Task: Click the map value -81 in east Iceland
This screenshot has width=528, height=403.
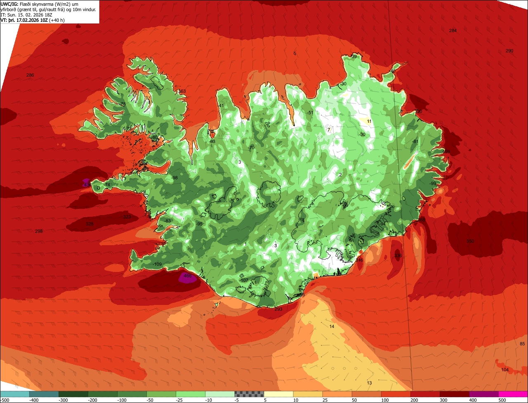Action: 415,141
